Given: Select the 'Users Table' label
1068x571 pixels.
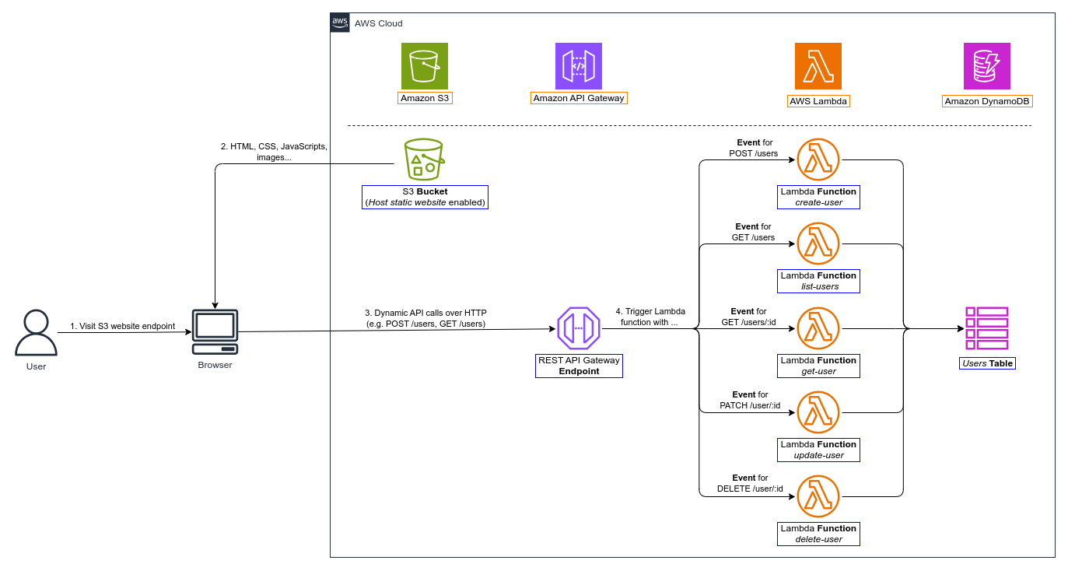Looking at the screenshot, I should 987,363.
